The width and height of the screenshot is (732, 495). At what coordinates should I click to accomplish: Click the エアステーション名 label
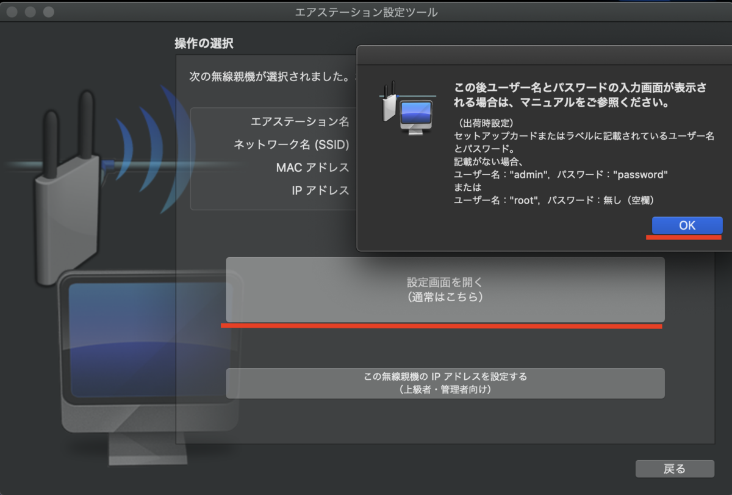(x=300, y=121)
